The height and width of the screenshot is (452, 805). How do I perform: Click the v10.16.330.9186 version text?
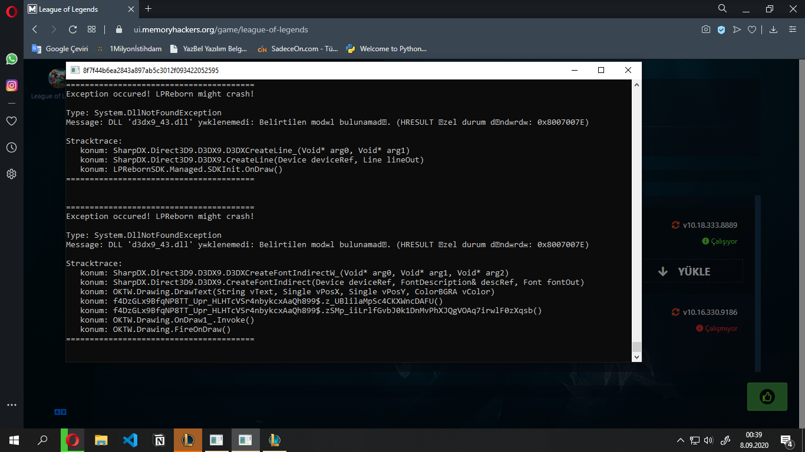pos(710,312)
